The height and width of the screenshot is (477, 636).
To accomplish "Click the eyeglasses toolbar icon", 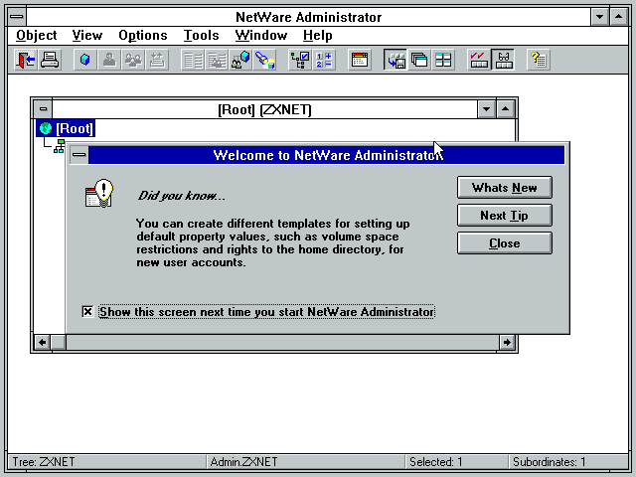I will pyautogui.click(x=503, y=60).
